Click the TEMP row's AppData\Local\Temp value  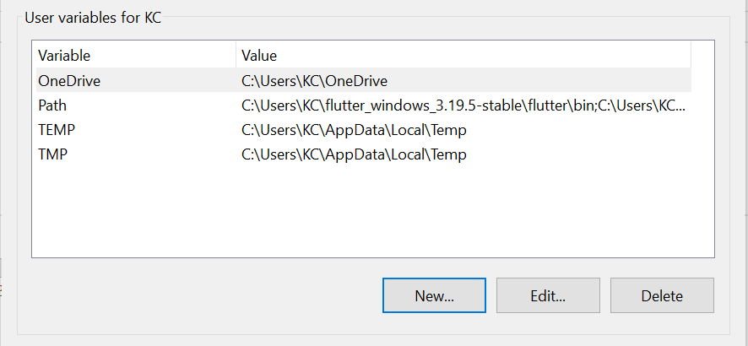pos(354,130)
